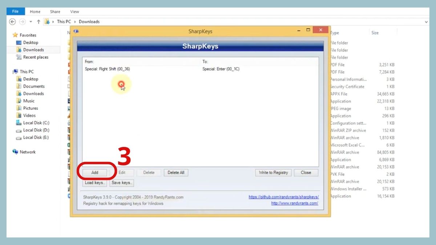This screenshot has height=245, width=436.
Task: Click the back navigation arrow
Action: [12, 21]
